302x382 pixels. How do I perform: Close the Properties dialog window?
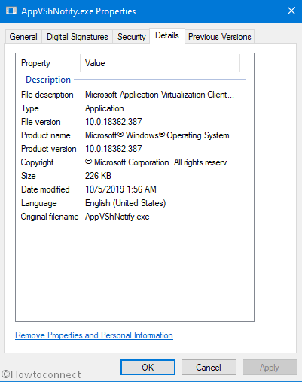[291, 11]
